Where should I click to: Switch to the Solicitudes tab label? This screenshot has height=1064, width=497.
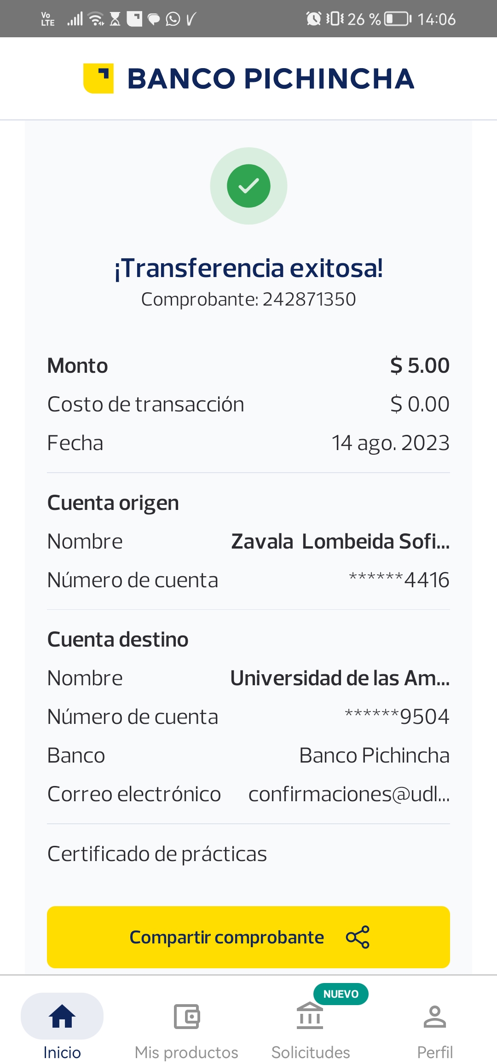tap(311, 1052)
